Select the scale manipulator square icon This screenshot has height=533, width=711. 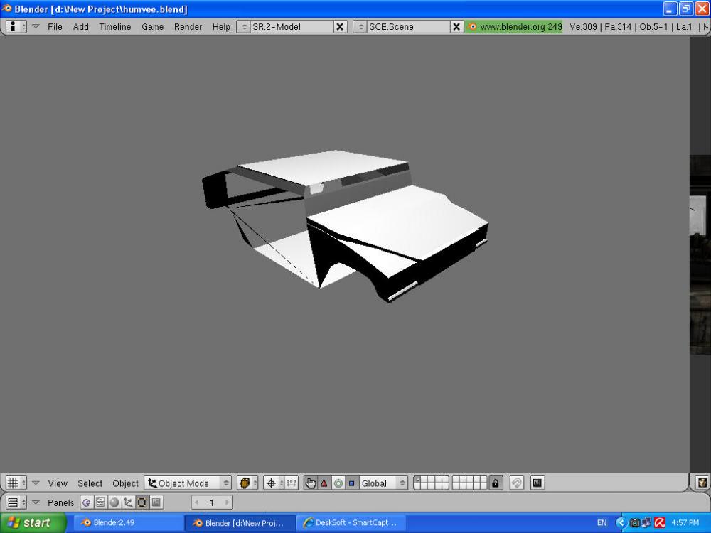coord(351,483)
